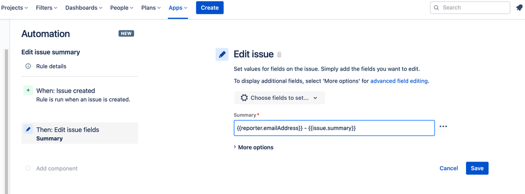The image size is (525, 194).
Task: Click the pencil icon beside Then: Edit issue fields
Action: point(28,129)
